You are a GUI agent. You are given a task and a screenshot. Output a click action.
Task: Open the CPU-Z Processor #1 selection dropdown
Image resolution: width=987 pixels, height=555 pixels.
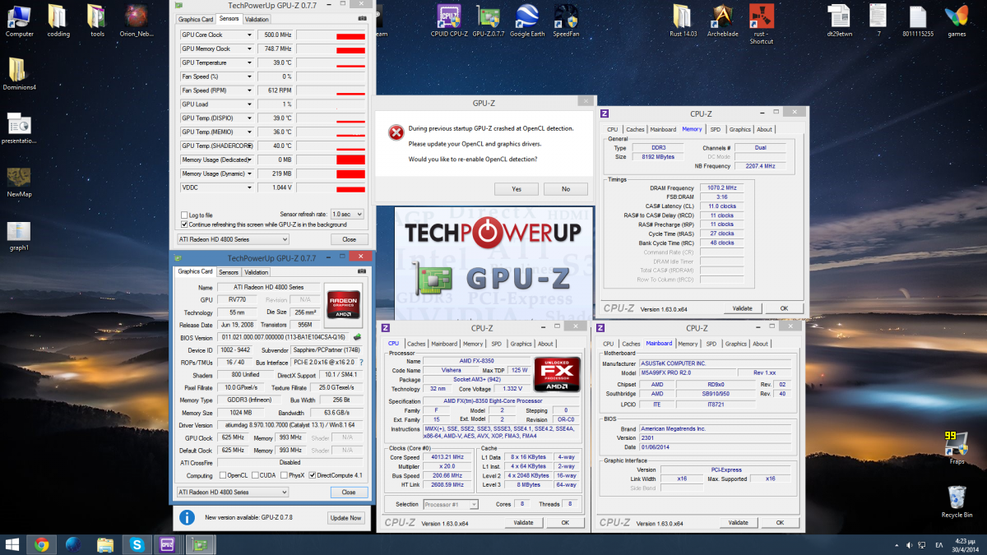pos(451,504)
